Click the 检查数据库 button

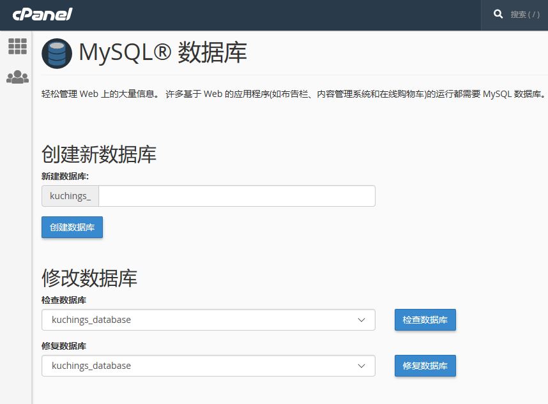point(425,320)
